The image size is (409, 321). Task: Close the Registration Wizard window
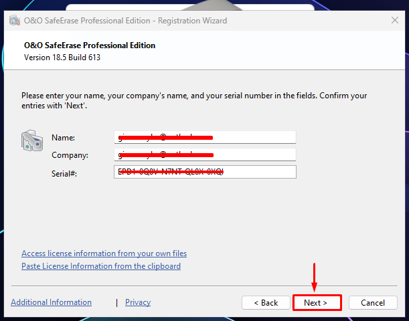[395, 20]
